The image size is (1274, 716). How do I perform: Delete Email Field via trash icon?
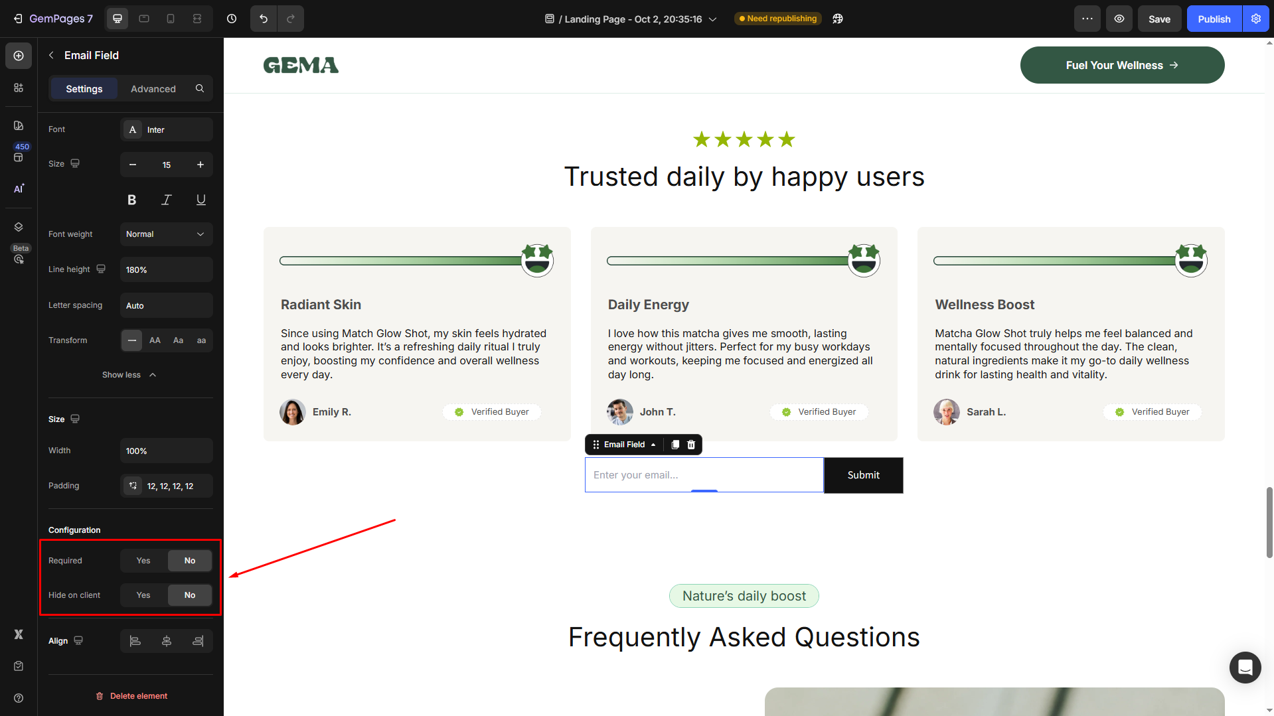(x=691, y=445)
